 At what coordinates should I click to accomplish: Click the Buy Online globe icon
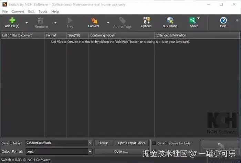click(170, 20)
